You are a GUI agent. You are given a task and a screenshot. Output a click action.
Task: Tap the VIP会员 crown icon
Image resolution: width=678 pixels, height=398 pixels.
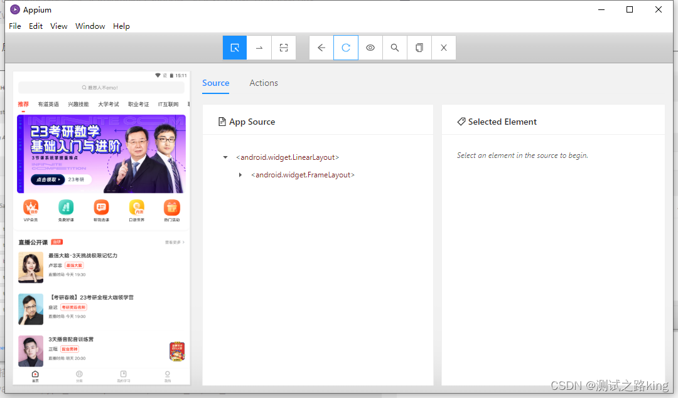pyautogui.click(x=31, y=207)
